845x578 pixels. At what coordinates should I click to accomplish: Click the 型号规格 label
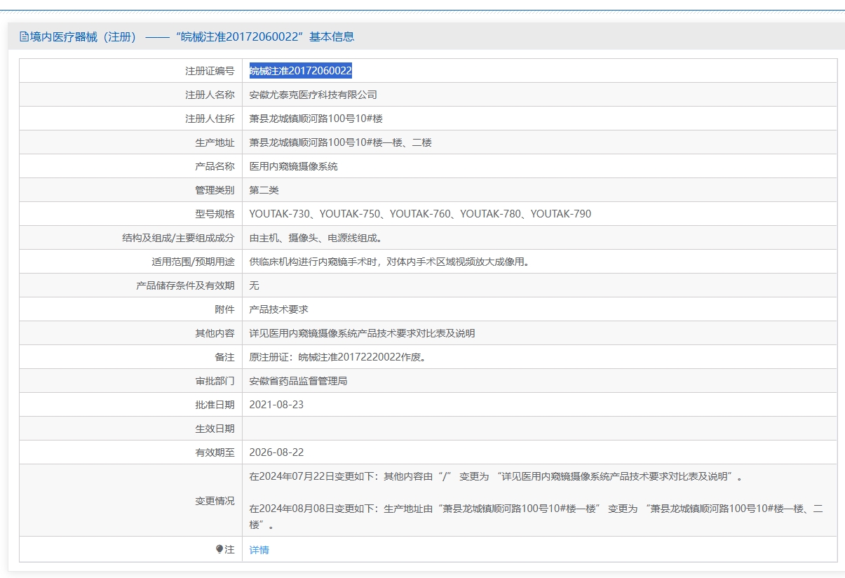coord(215,214)
